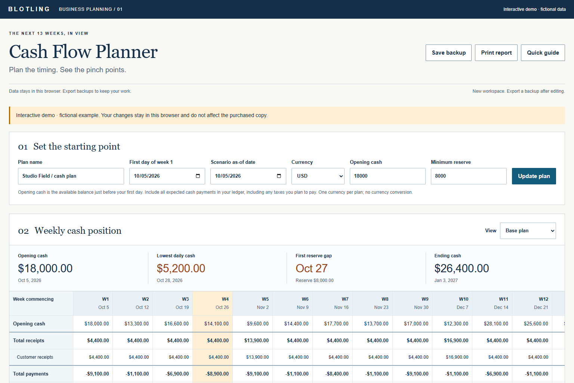
Task: Expand the View dropdown set to Base plan
Action: tap(528, 231)
